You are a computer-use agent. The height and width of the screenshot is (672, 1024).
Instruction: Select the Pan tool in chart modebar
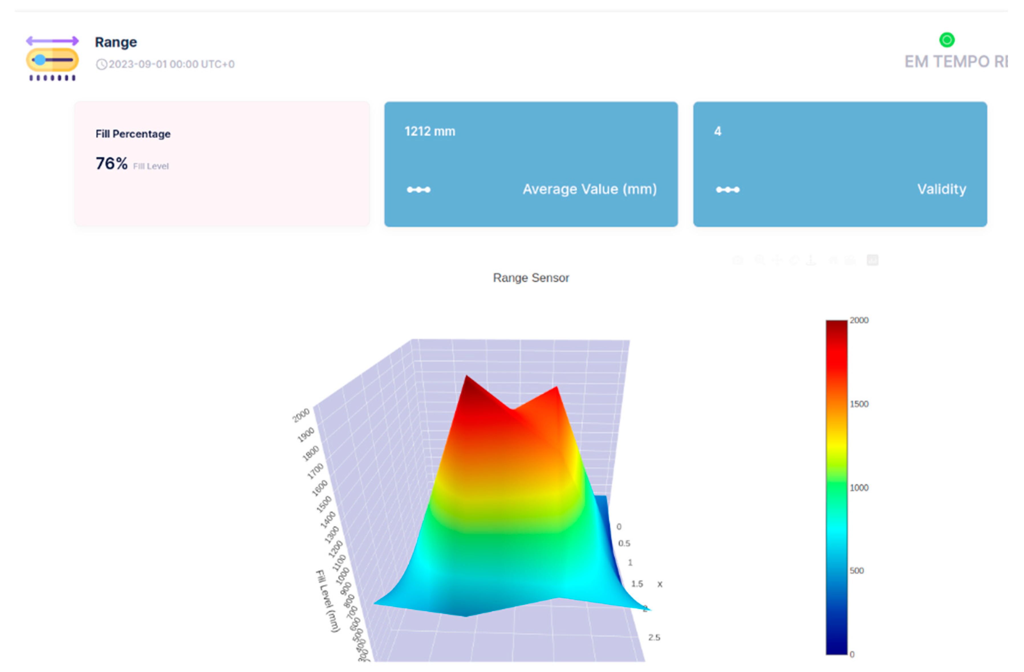click(x=777, y=260)
